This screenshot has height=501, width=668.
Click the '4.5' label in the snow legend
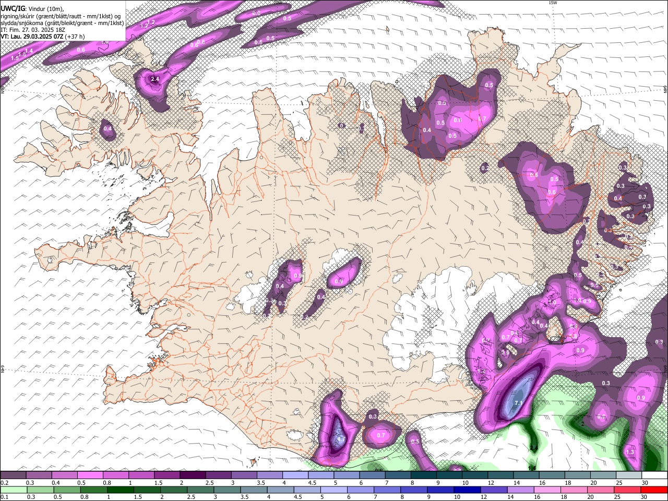tap(312, 483)
